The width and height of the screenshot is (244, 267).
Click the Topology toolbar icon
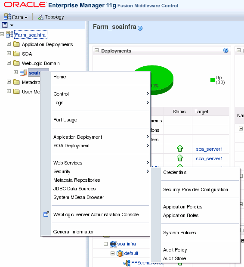coord(40,17)
